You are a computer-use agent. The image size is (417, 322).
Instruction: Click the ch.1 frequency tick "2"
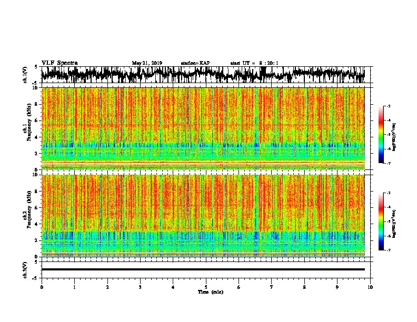tap(36, 154)
